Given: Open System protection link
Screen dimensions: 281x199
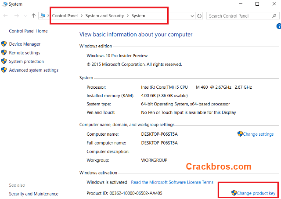Looking at the screenshot, I should click(x=26, y=62).
